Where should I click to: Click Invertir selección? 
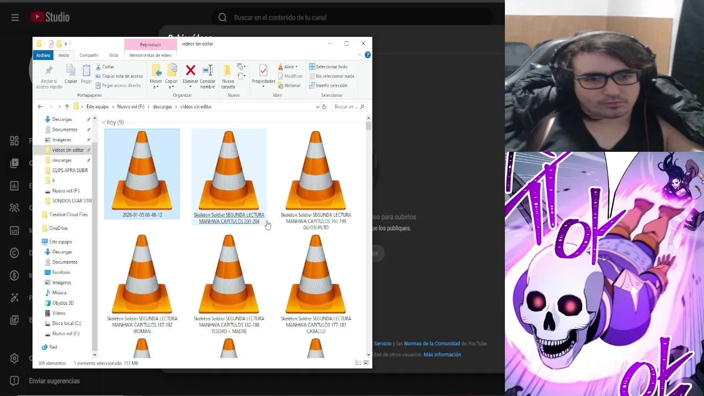coord(328,85)
